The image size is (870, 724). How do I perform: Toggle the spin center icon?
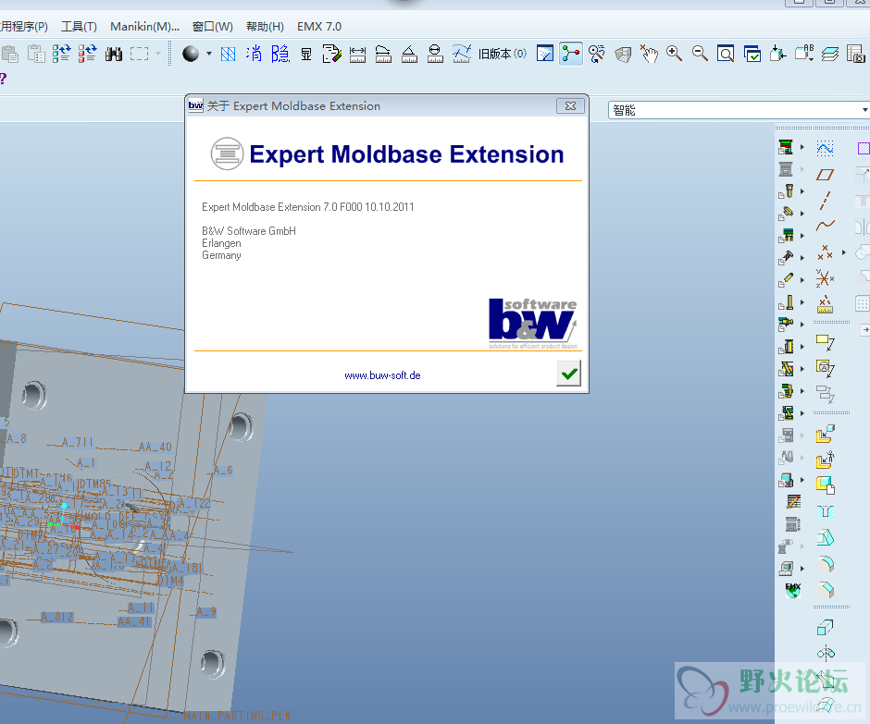tap(571, 54)
